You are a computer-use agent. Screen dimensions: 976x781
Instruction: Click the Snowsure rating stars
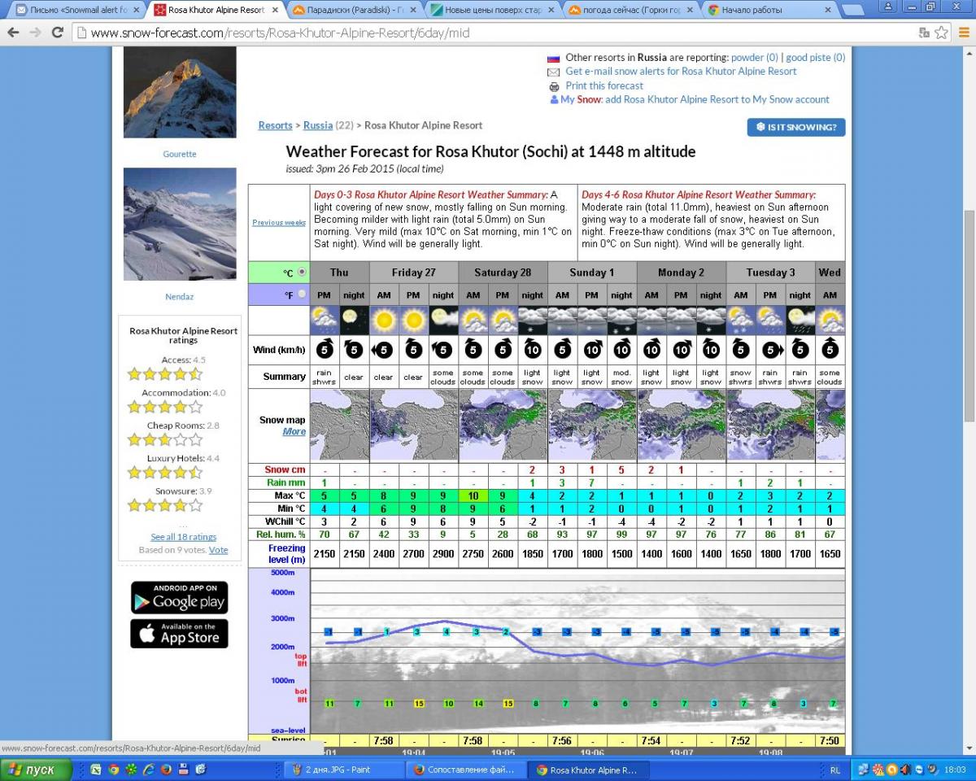click(165, 505)
